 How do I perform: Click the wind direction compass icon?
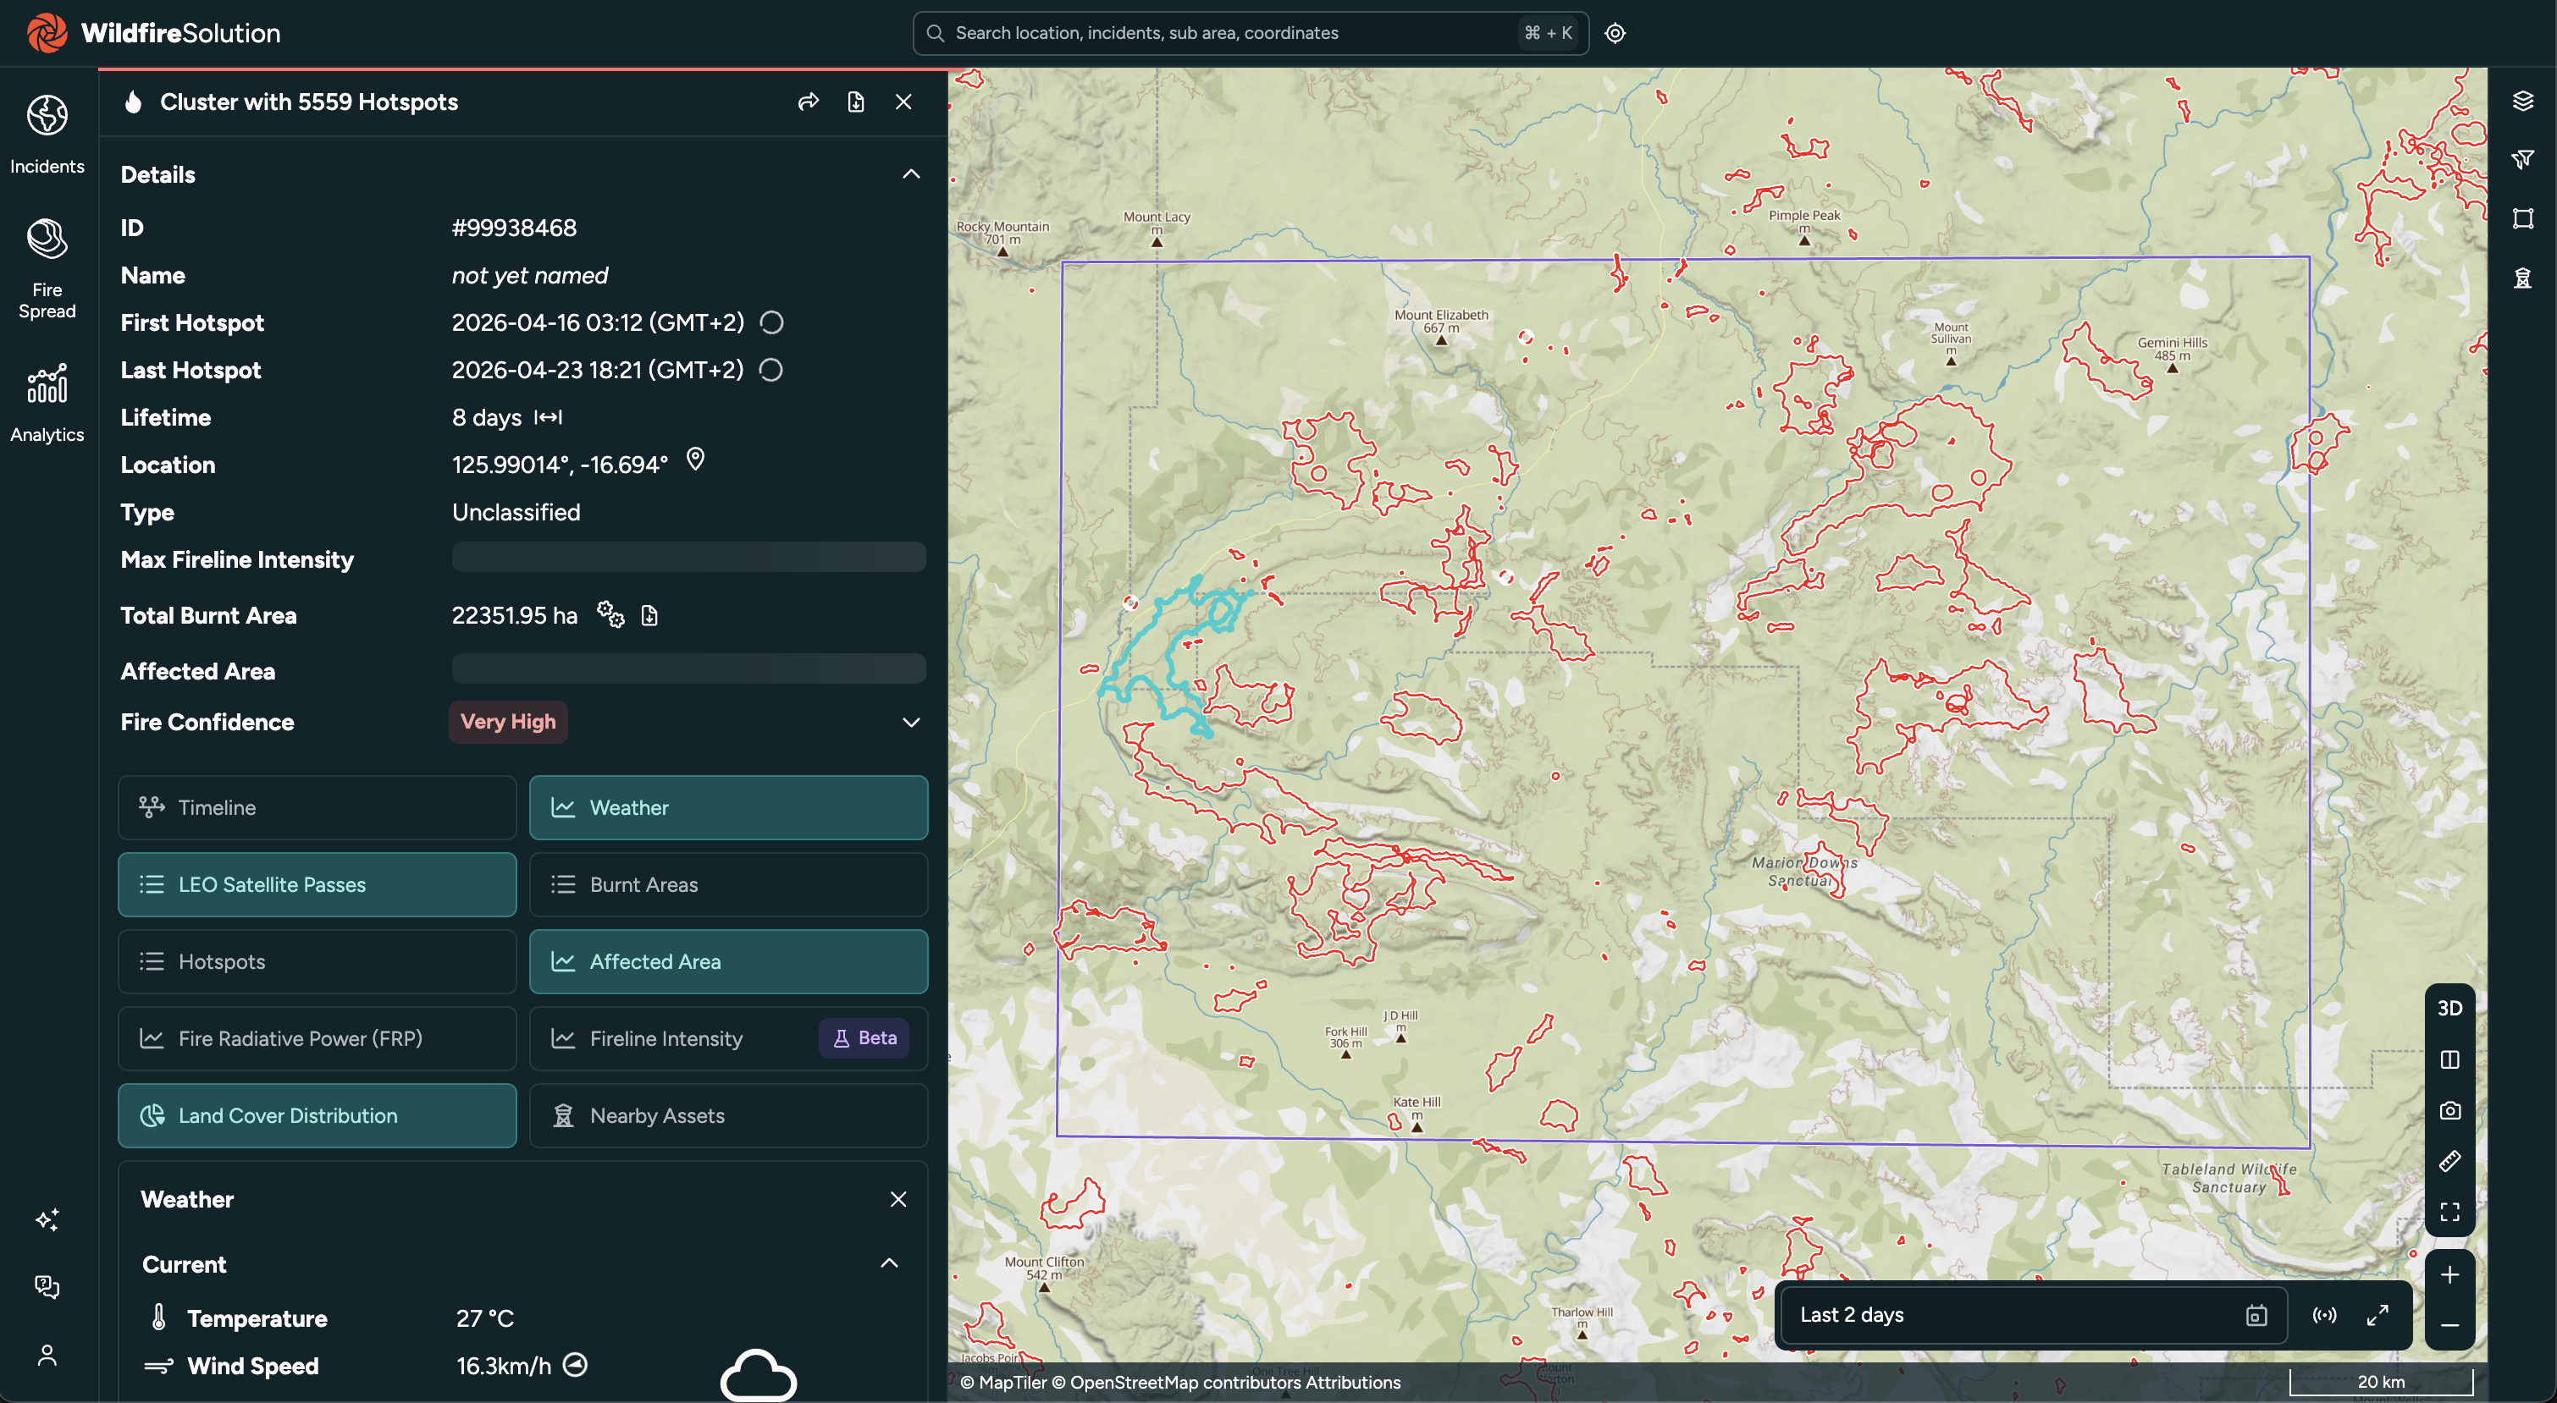[x=575, y=1365]
